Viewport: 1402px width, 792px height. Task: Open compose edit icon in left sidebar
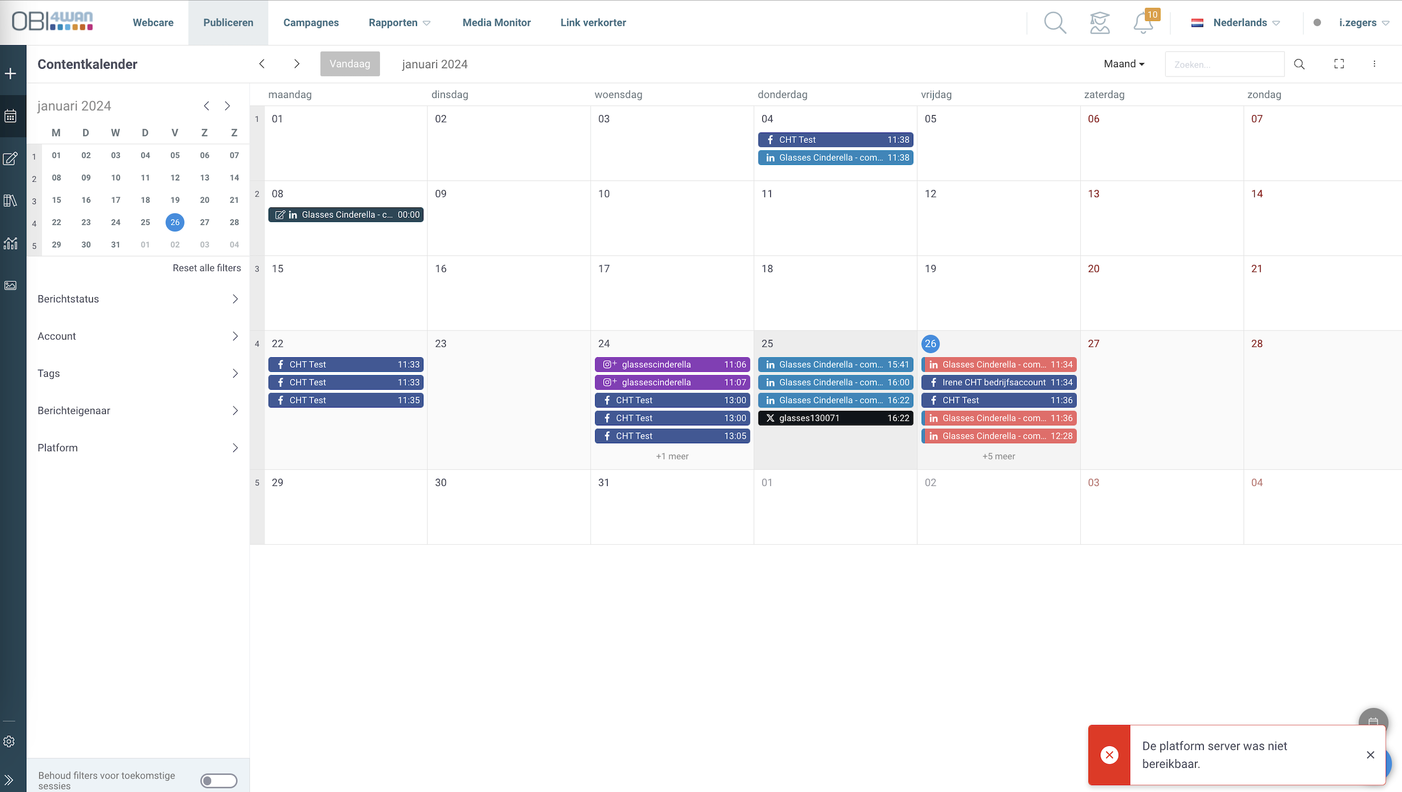pos(10,158)
